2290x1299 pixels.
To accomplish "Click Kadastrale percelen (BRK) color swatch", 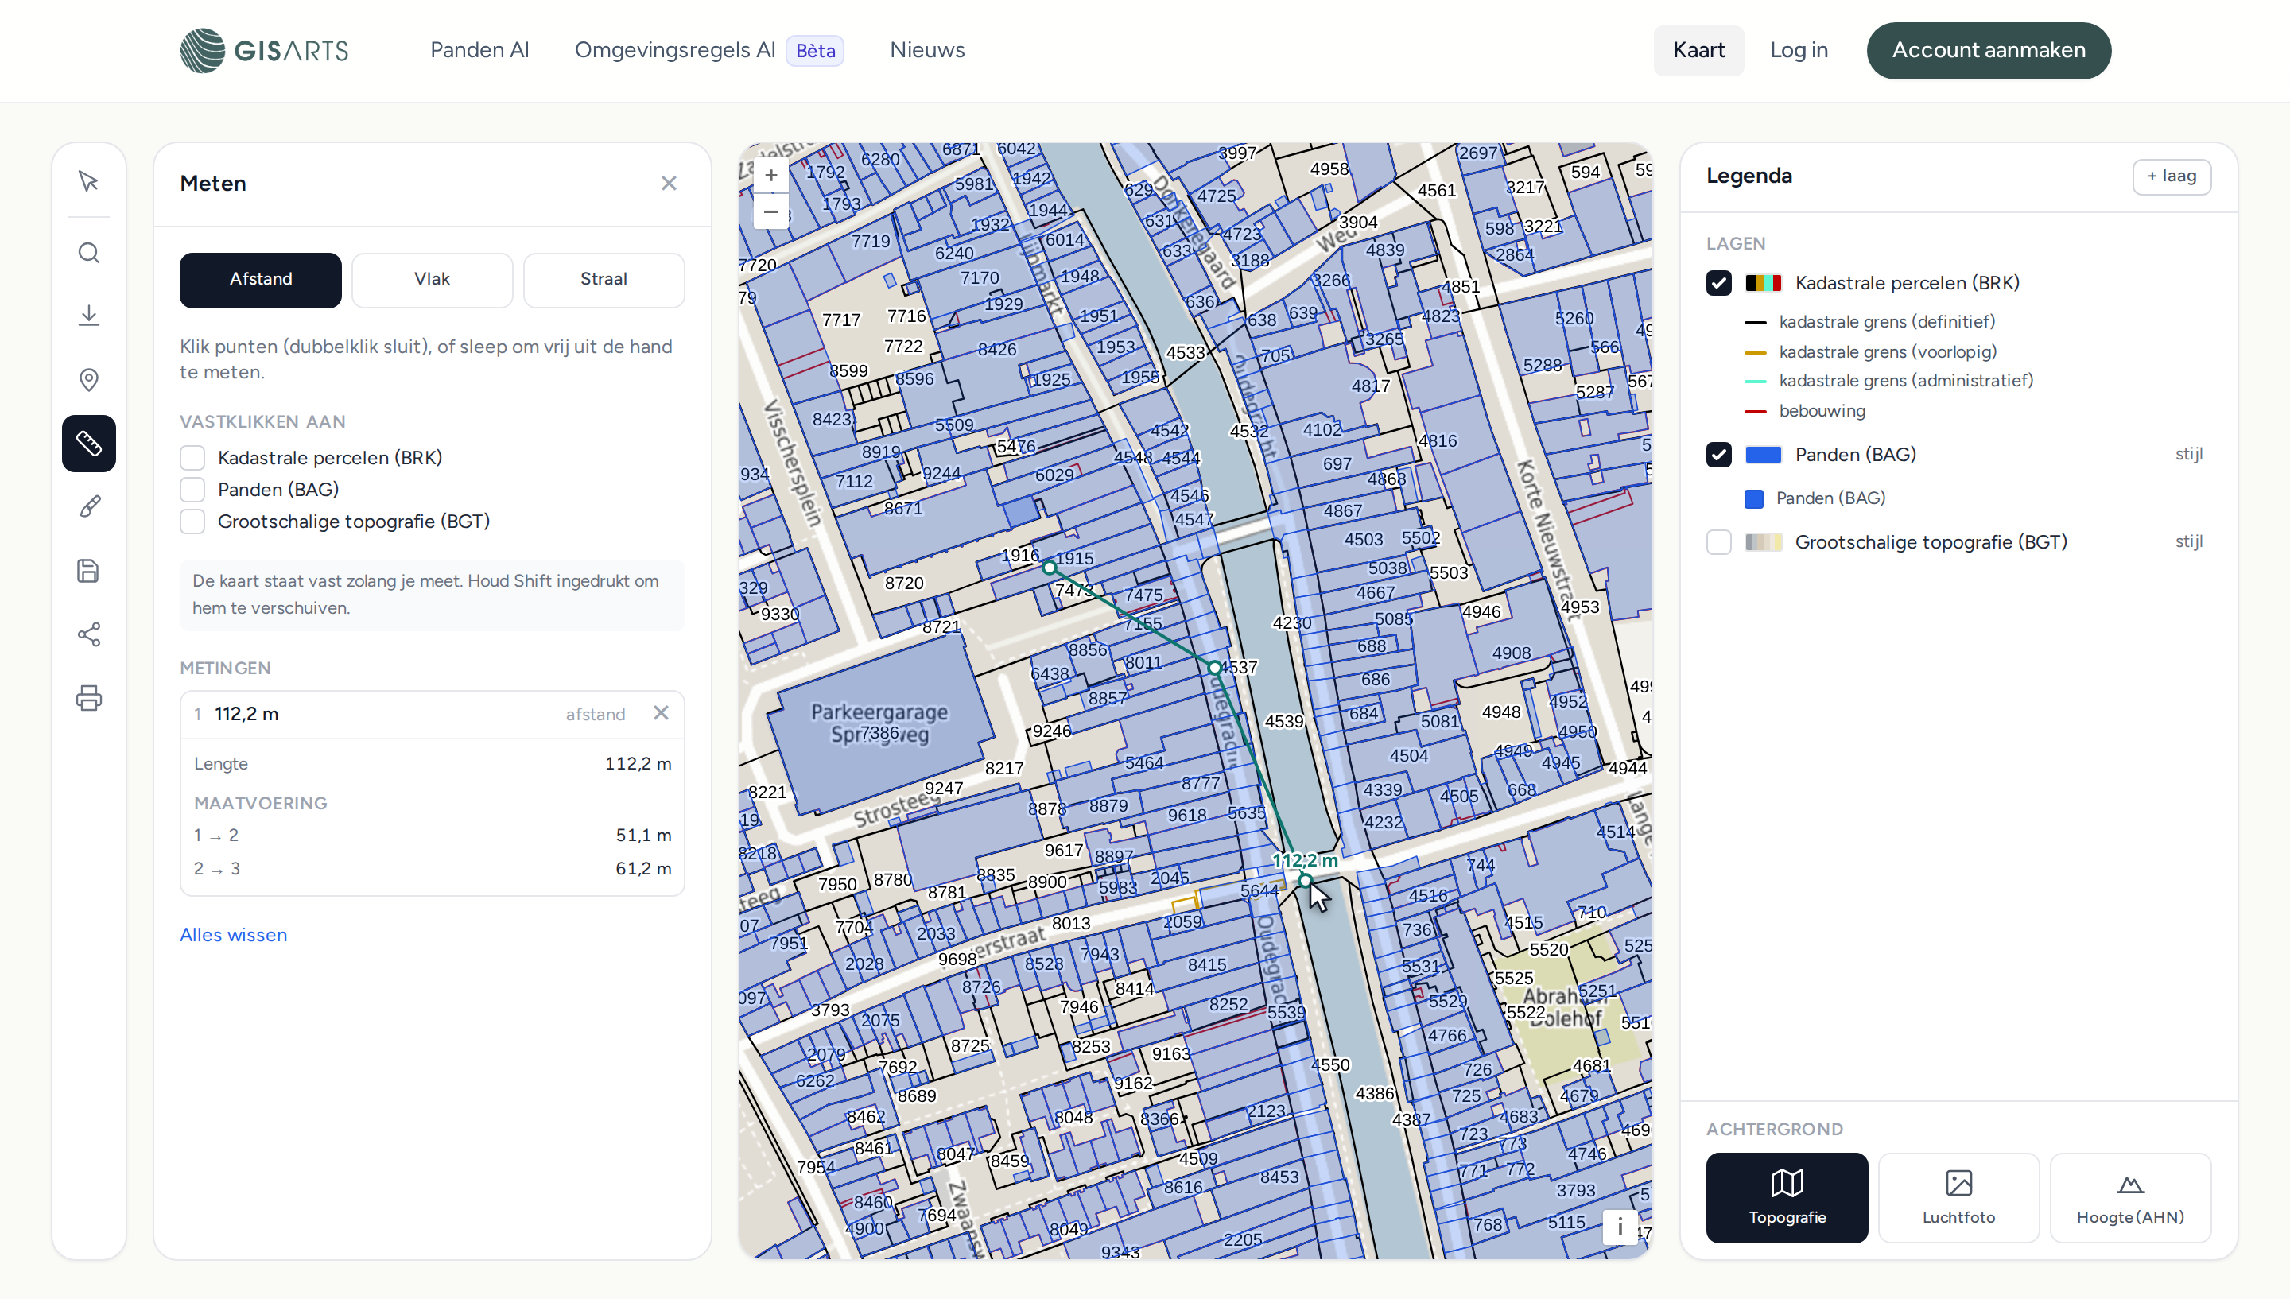I will pos(1764,283).
